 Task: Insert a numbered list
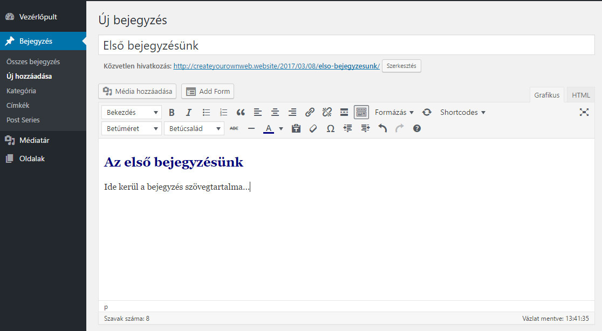pos(223,112)
